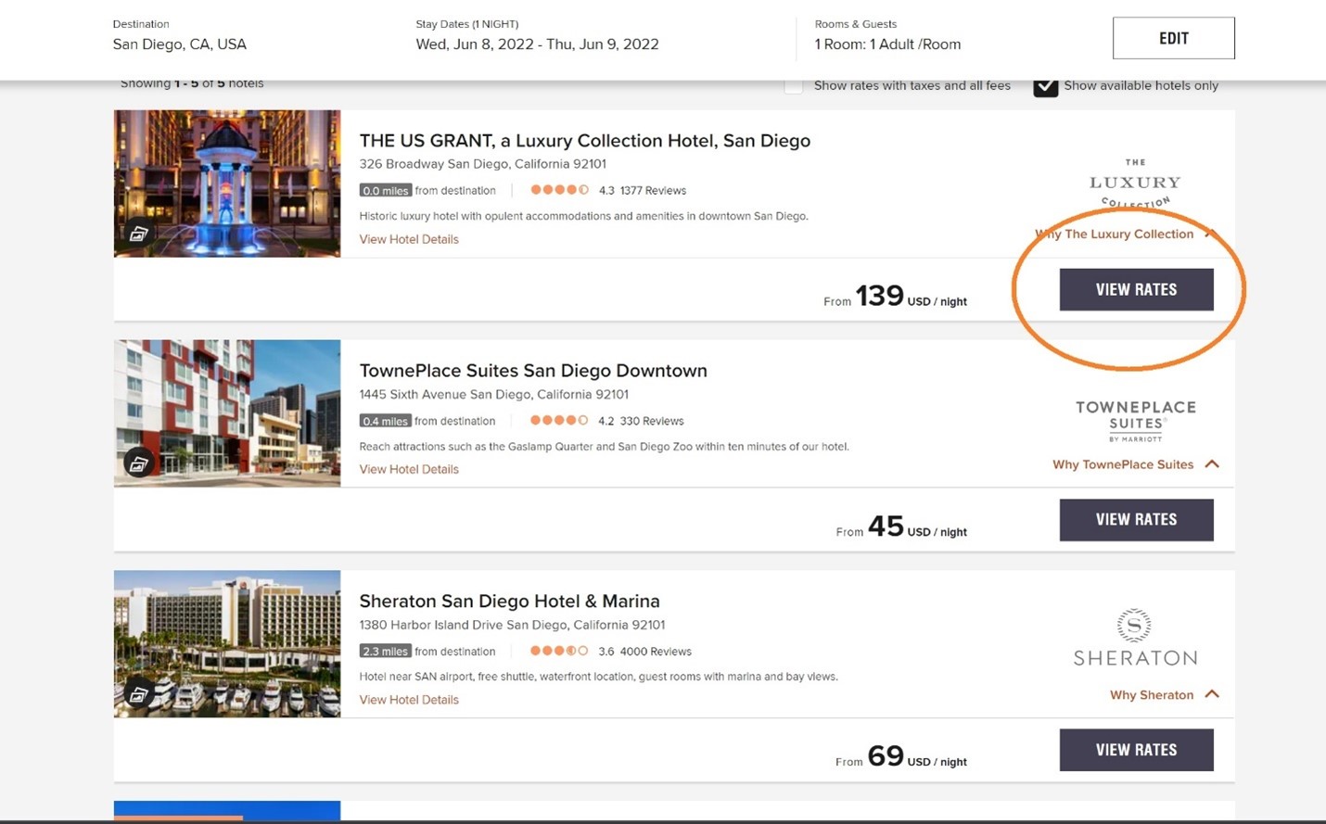
Task: Click the Sheraton brand logo
Action: [1135, 638]
